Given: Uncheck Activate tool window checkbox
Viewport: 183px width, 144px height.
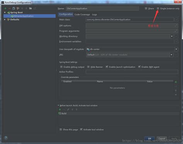Looking at the screenshot, I should [x=81, y=129].
